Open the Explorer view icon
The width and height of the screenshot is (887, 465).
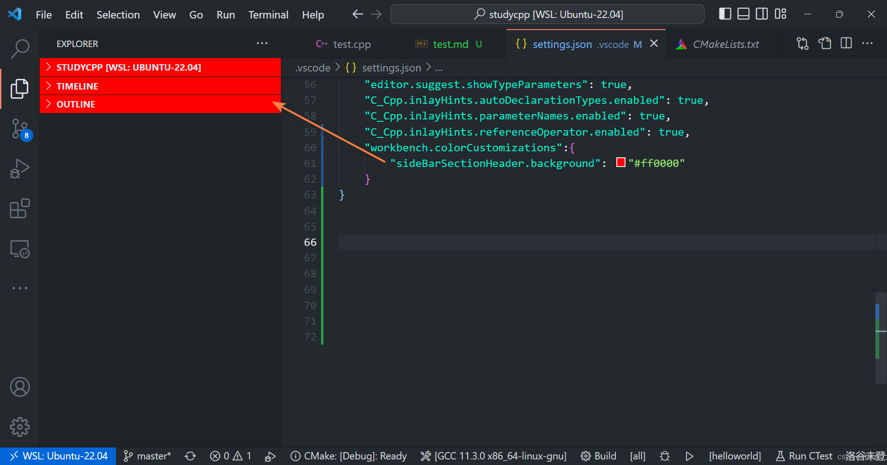[x=20, y=89]
